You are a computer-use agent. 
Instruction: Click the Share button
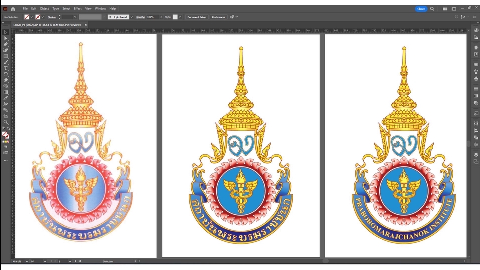click(421, 9)
